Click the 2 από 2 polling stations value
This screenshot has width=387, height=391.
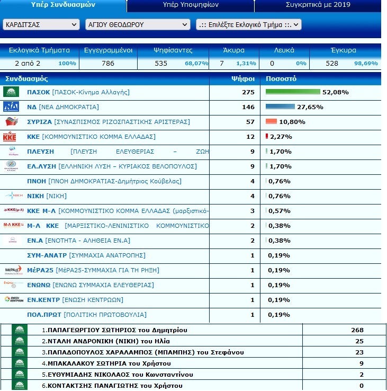point(28,64)
